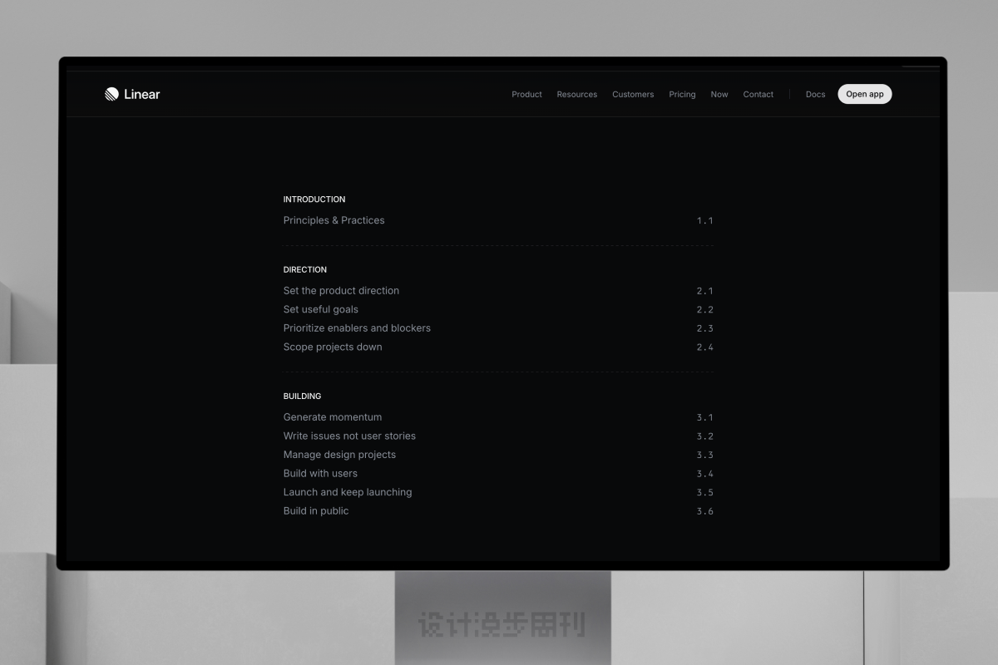Open Set the product direction
This screenshot has height=665, width=998.
click(498, 291)
